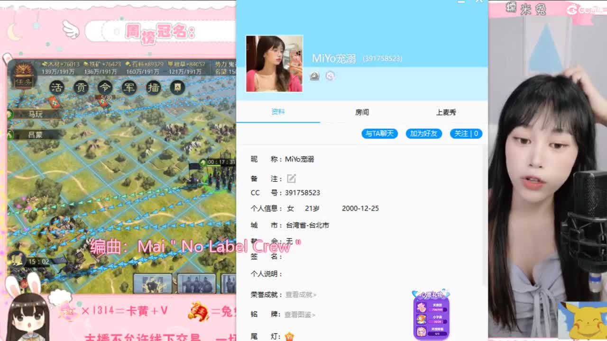Select the 令 (order) icon
Image resolution: width=607 pixels, height=341 pixels.
[105, 88]
